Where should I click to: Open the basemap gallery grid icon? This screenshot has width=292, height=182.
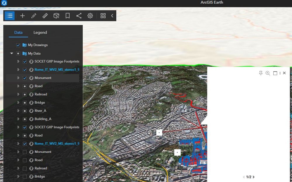(x=103, y=16)
